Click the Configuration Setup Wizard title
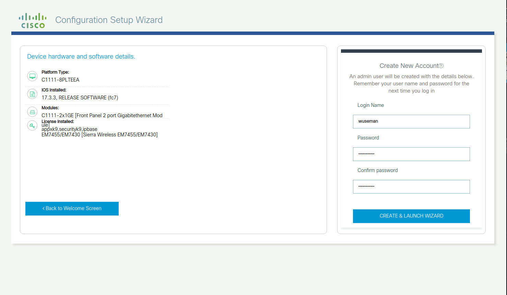Viewport: 507px width, 295px height. pos(109,20)
